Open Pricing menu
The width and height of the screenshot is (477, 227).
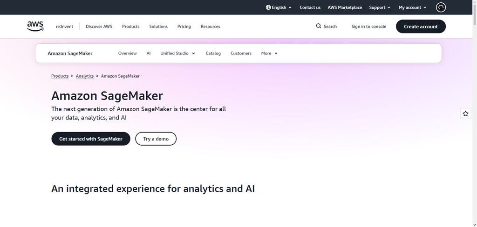tap(184, 27)
